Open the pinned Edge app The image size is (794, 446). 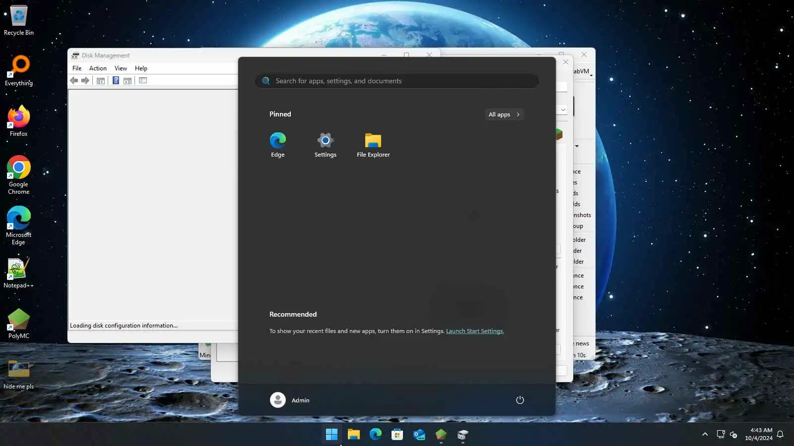point(278,145)
